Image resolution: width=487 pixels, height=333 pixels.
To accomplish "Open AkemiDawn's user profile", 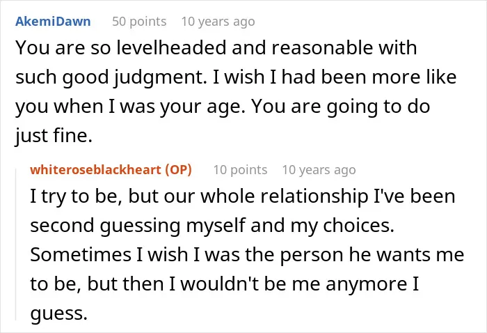I will coord(53,22).
